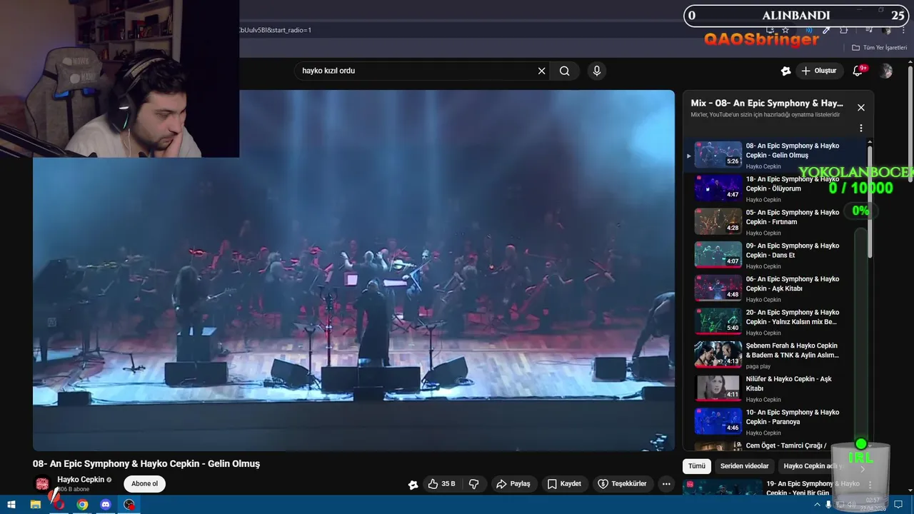Viewport: 914px width, 514px height.
Task: Click the sparkle icon beside the like button
Action: tap(413, 485)
